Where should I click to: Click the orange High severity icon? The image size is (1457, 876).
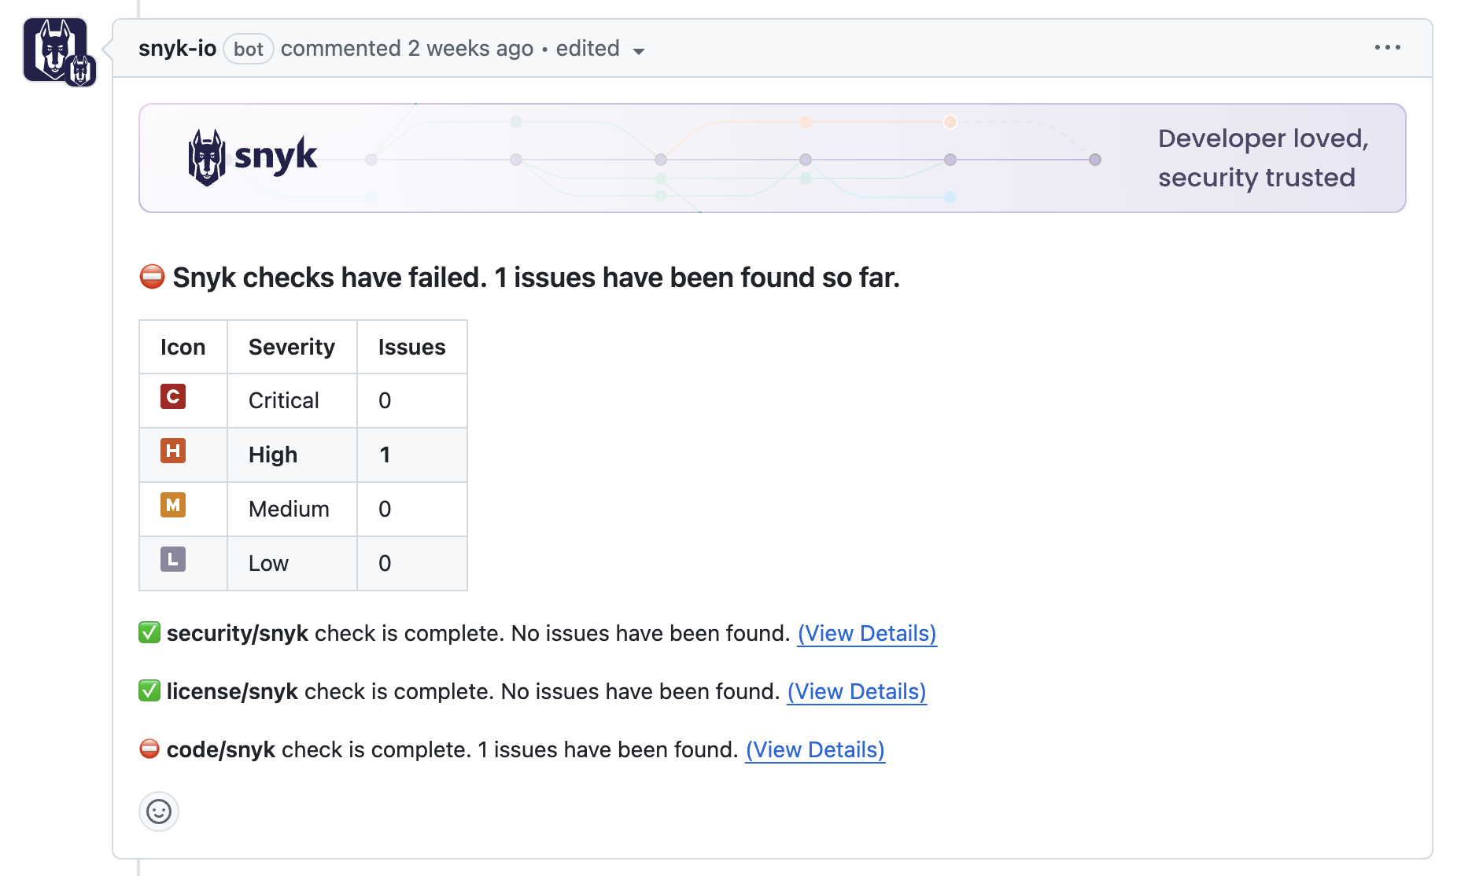(x=173, y=451)
